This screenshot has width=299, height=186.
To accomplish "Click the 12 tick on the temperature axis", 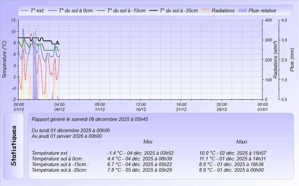I will tap(13, 20).
